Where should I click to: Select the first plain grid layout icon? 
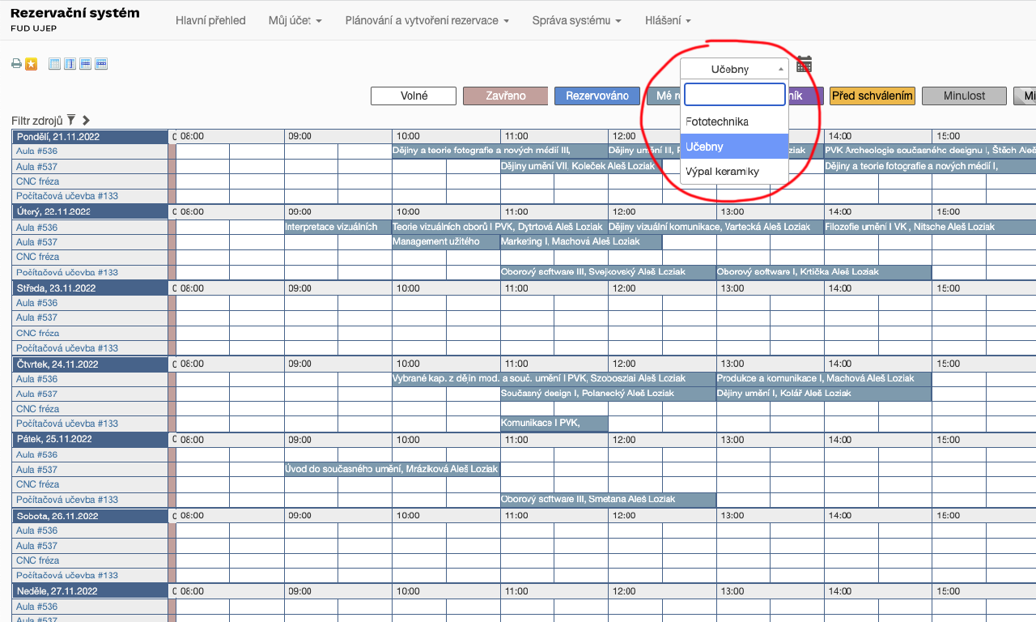click(x=55, y=64)
